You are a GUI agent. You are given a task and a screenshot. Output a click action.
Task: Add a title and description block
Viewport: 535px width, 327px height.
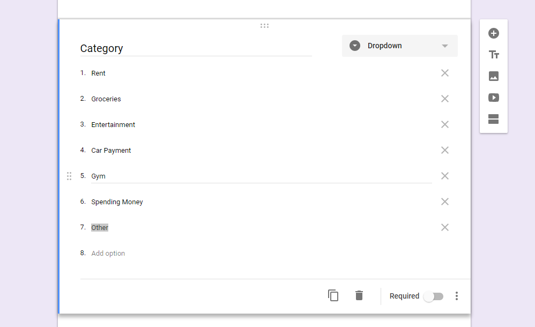[x=493, y=55]
